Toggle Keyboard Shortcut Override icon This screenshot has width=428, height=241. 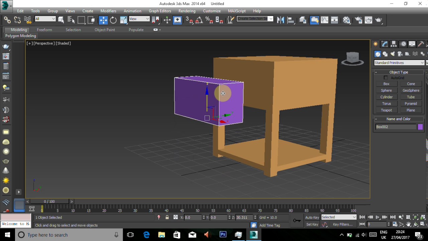click(x=177, y=20)
